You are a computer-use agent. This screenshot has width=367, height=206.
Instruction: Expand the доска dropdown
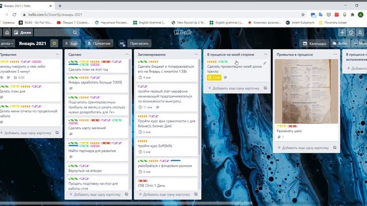(7, 43)
